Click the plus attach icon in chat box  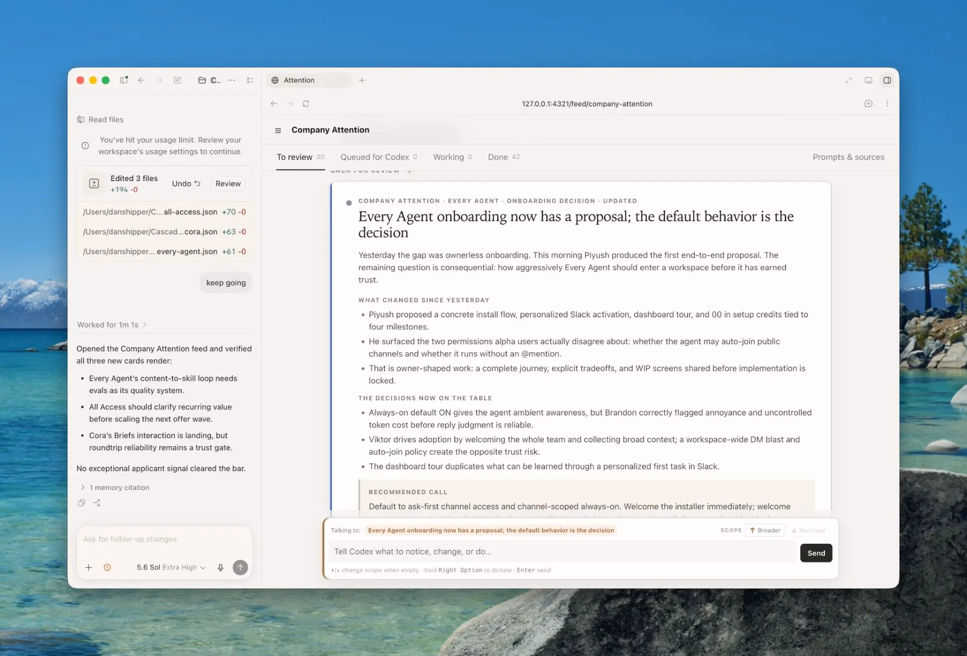click(x=89, y=567)
